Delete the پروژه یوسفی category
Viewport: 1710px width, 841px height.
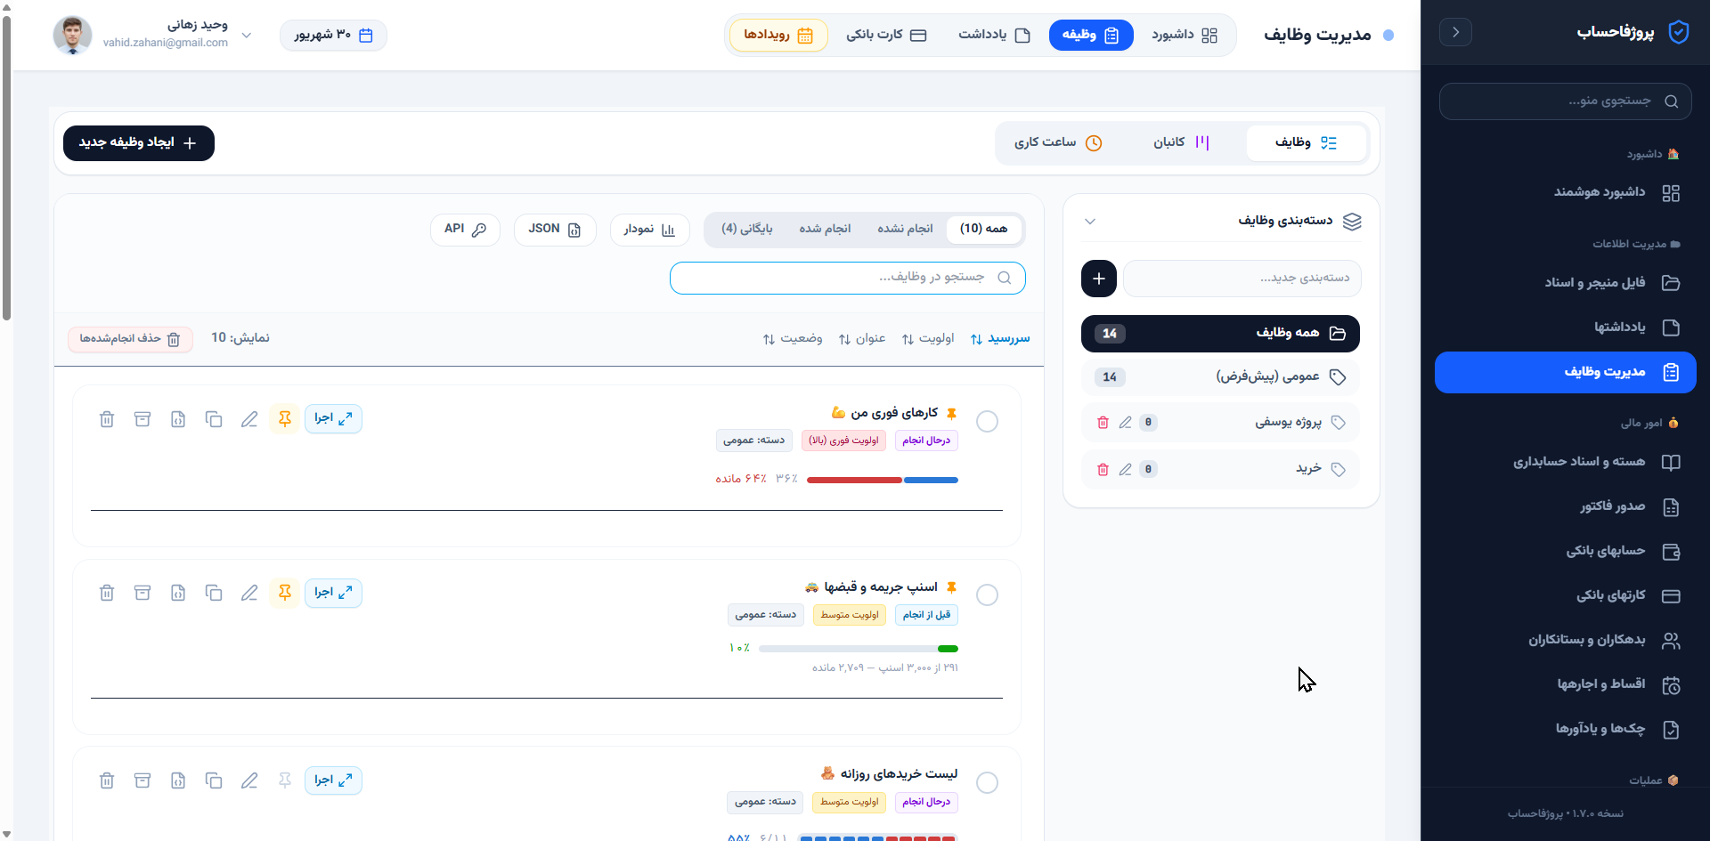coord(1103,423)
